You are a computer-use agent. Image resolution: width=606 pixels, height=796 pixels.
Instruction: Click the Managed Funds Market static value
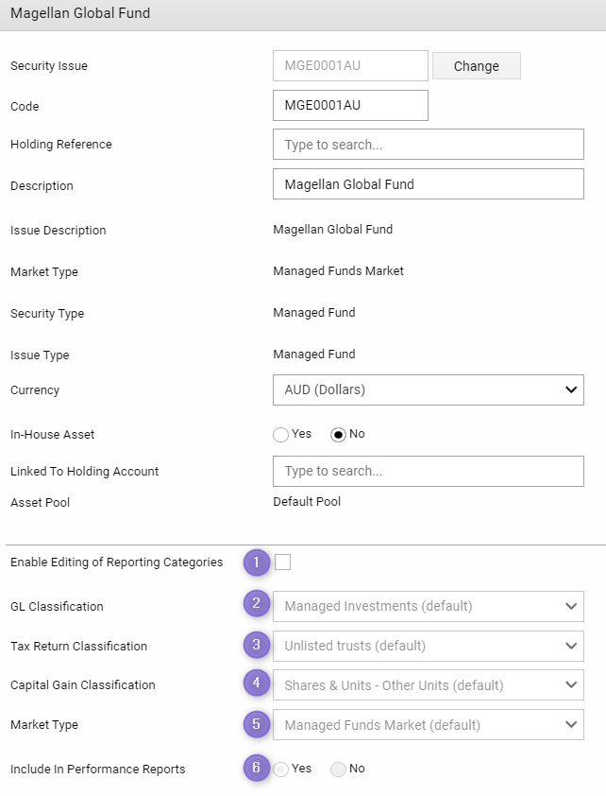coord(338,271)
